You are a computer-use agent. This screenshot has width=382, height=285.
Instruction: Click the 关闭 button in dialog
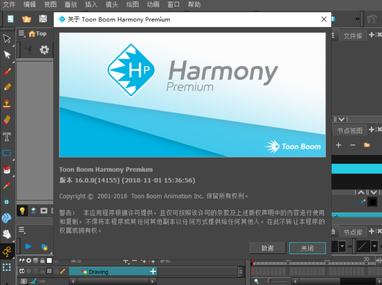click(307, 248)
